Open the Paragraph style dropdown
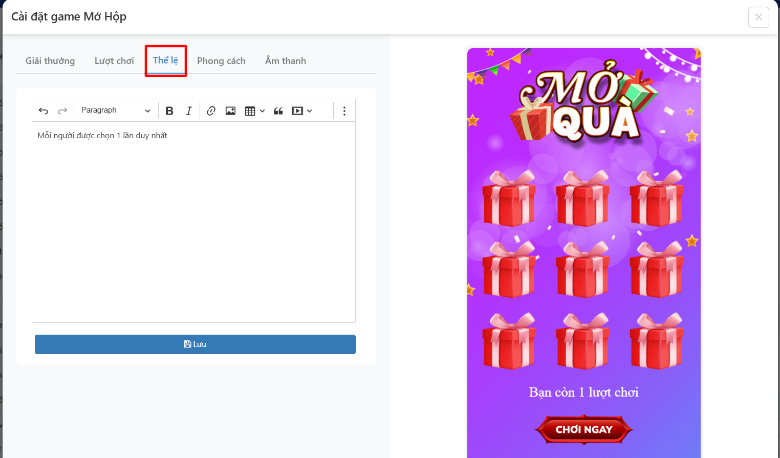This screenshot has height=458, width=780. click(115, 110)
